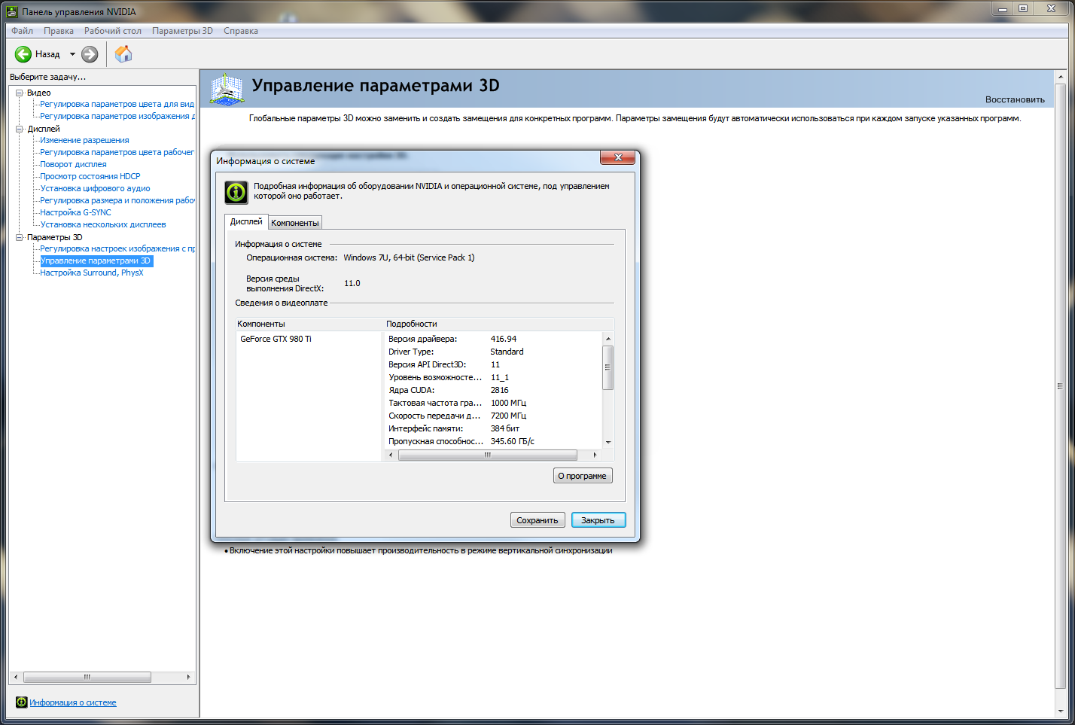Open the Рабочий стол menu
Image resolution: width=1075 pixels, height=725 pixels.
(x=113, y=31)
